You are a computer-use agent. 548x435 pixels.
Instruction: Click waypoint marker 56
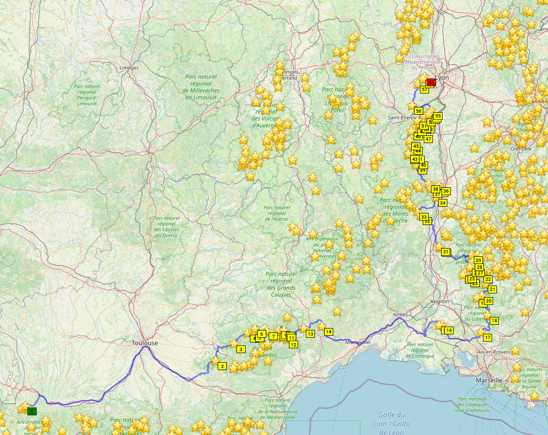(x=418, y=111)
